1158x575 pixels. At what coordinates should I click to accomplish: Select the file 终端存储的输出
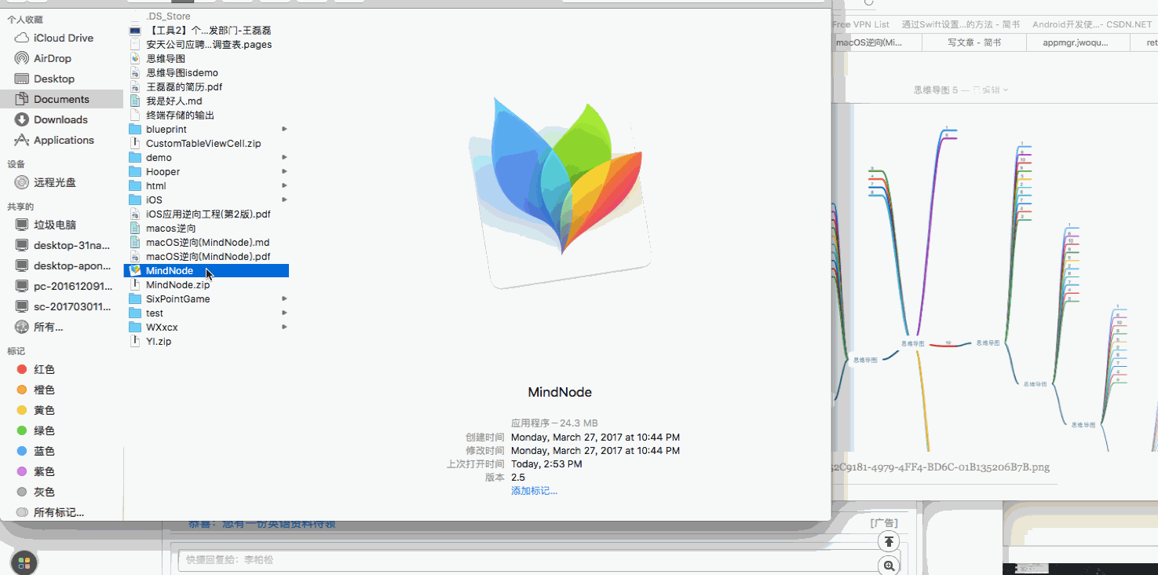(x=180, y=115)
